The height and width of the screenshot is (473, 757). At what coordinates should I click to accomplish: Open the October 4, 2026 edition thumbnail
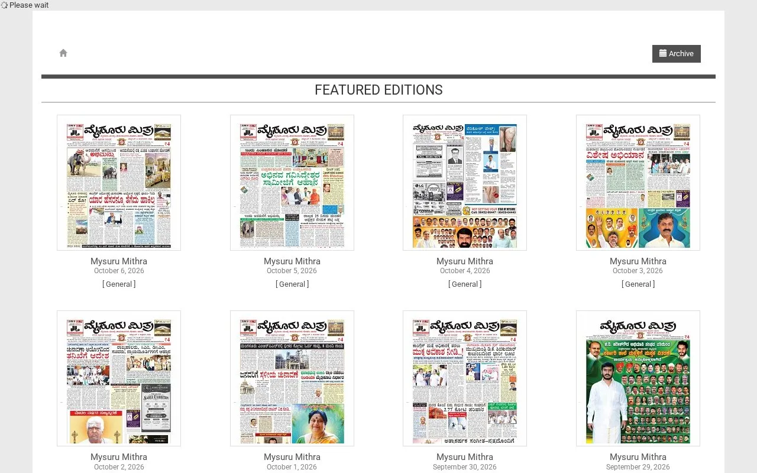pos(465,183)
